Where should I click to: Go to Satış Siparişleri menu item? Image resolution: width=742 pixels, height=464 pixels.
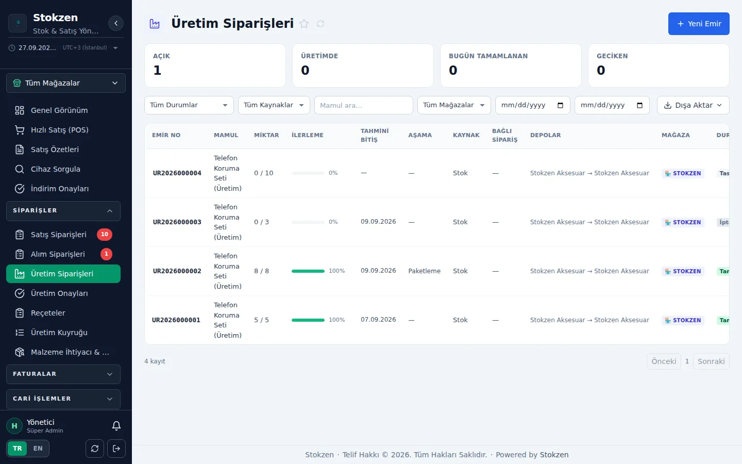point(63,235)
